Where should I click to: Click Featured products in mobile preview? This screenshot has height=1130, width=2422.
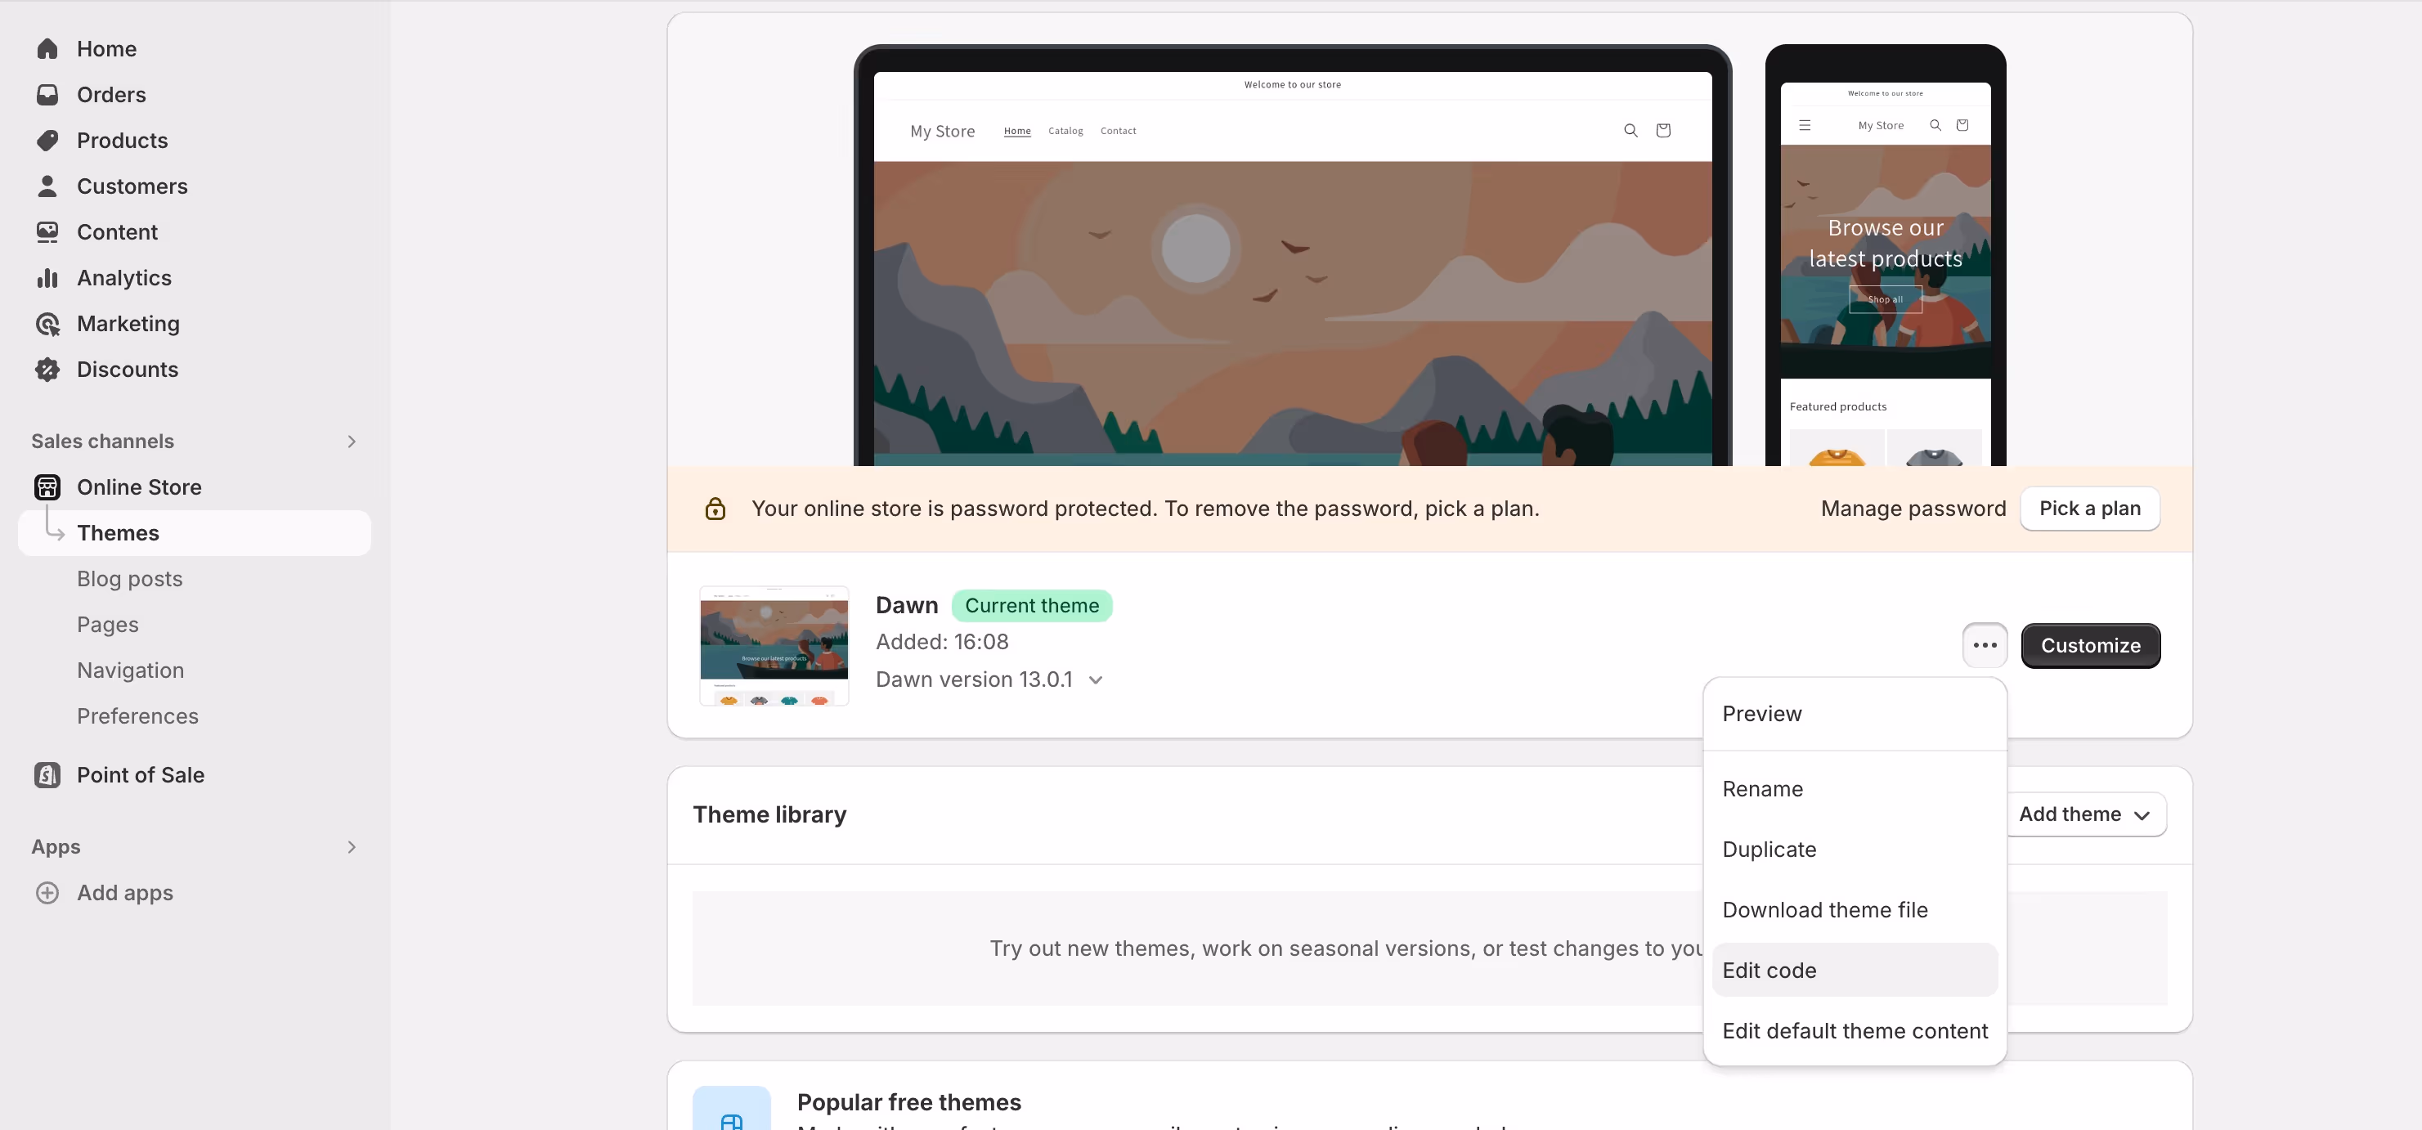pos(1837,407)
